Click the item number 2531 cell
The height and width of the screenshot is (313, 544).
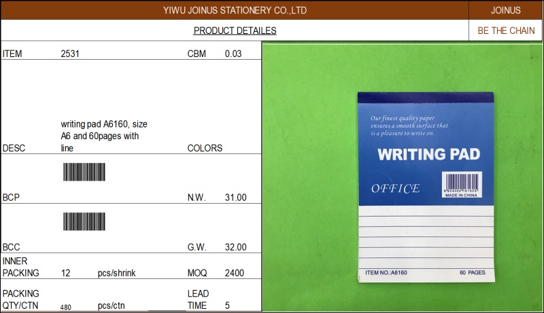[71, 54]
